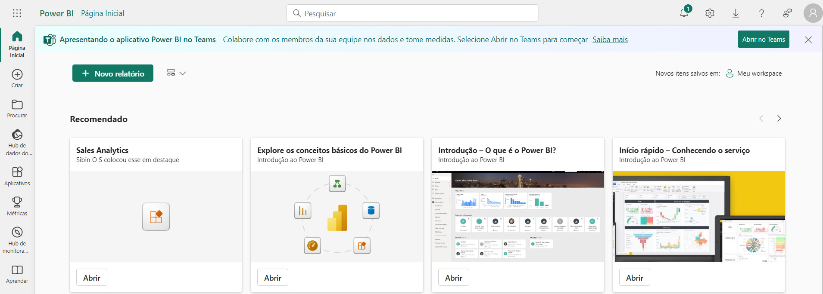Open the user account avatar
The height and width of the screenshot is (294, 823).
click(x=813, y=13)
